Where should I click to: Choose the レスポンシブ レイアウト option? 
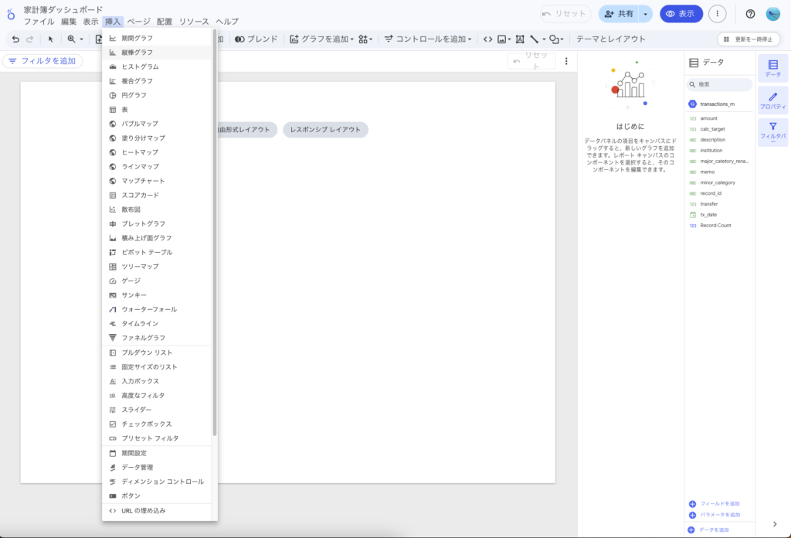325,130
